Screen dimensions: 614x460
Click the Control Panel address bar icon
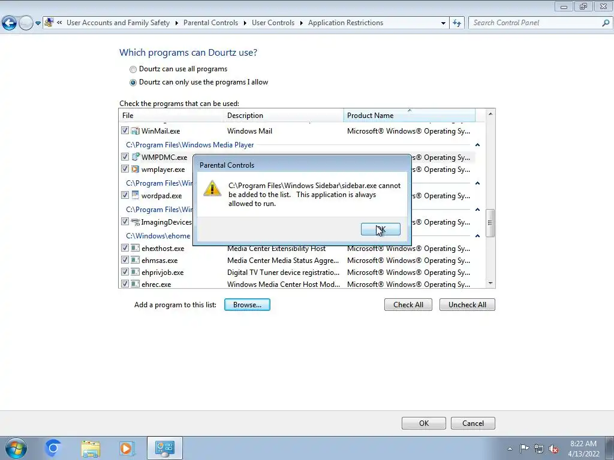coord(49,23)
